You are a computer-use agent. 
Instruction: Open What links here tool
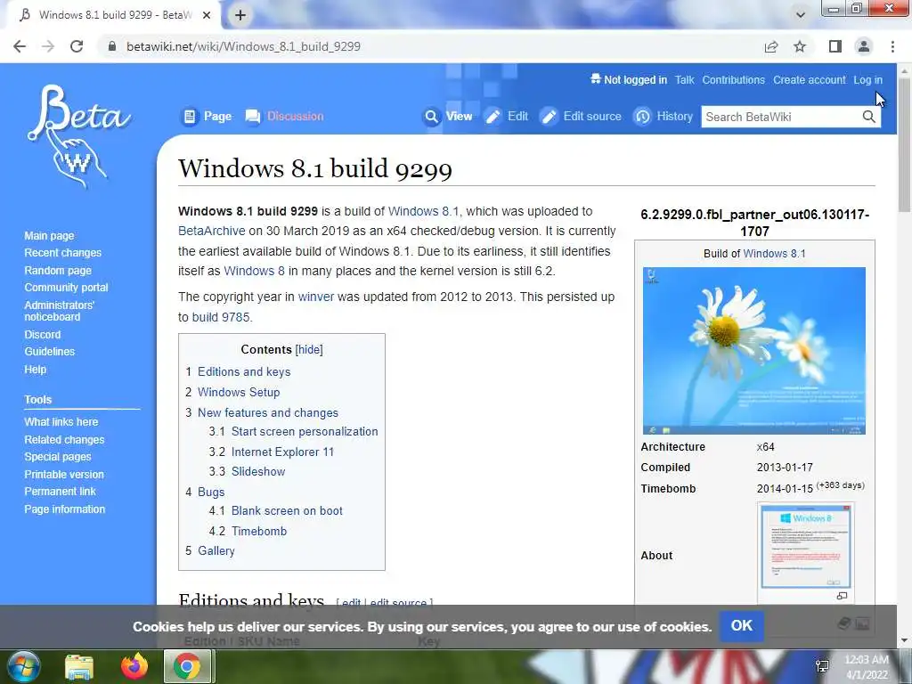[x=61, y=421]
